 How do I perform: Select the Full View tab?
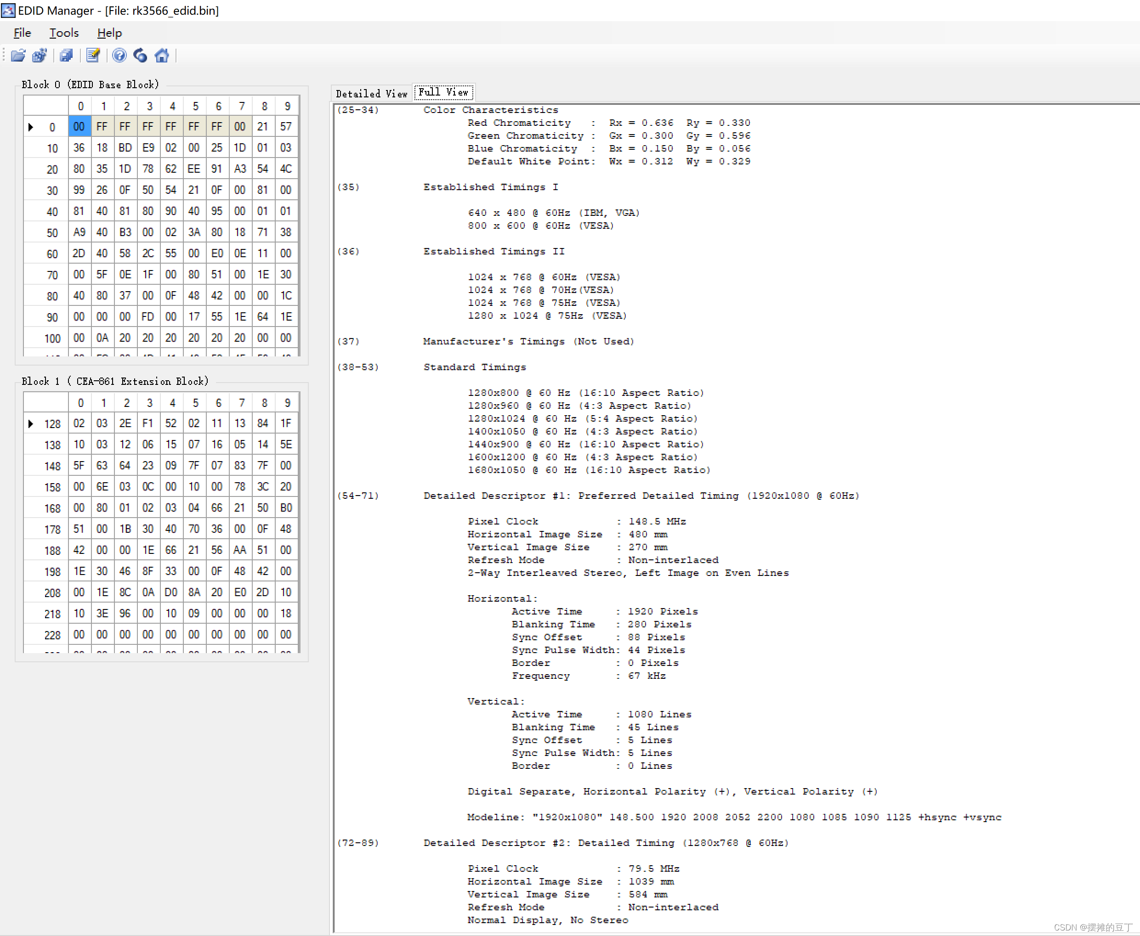coord(443,92)
